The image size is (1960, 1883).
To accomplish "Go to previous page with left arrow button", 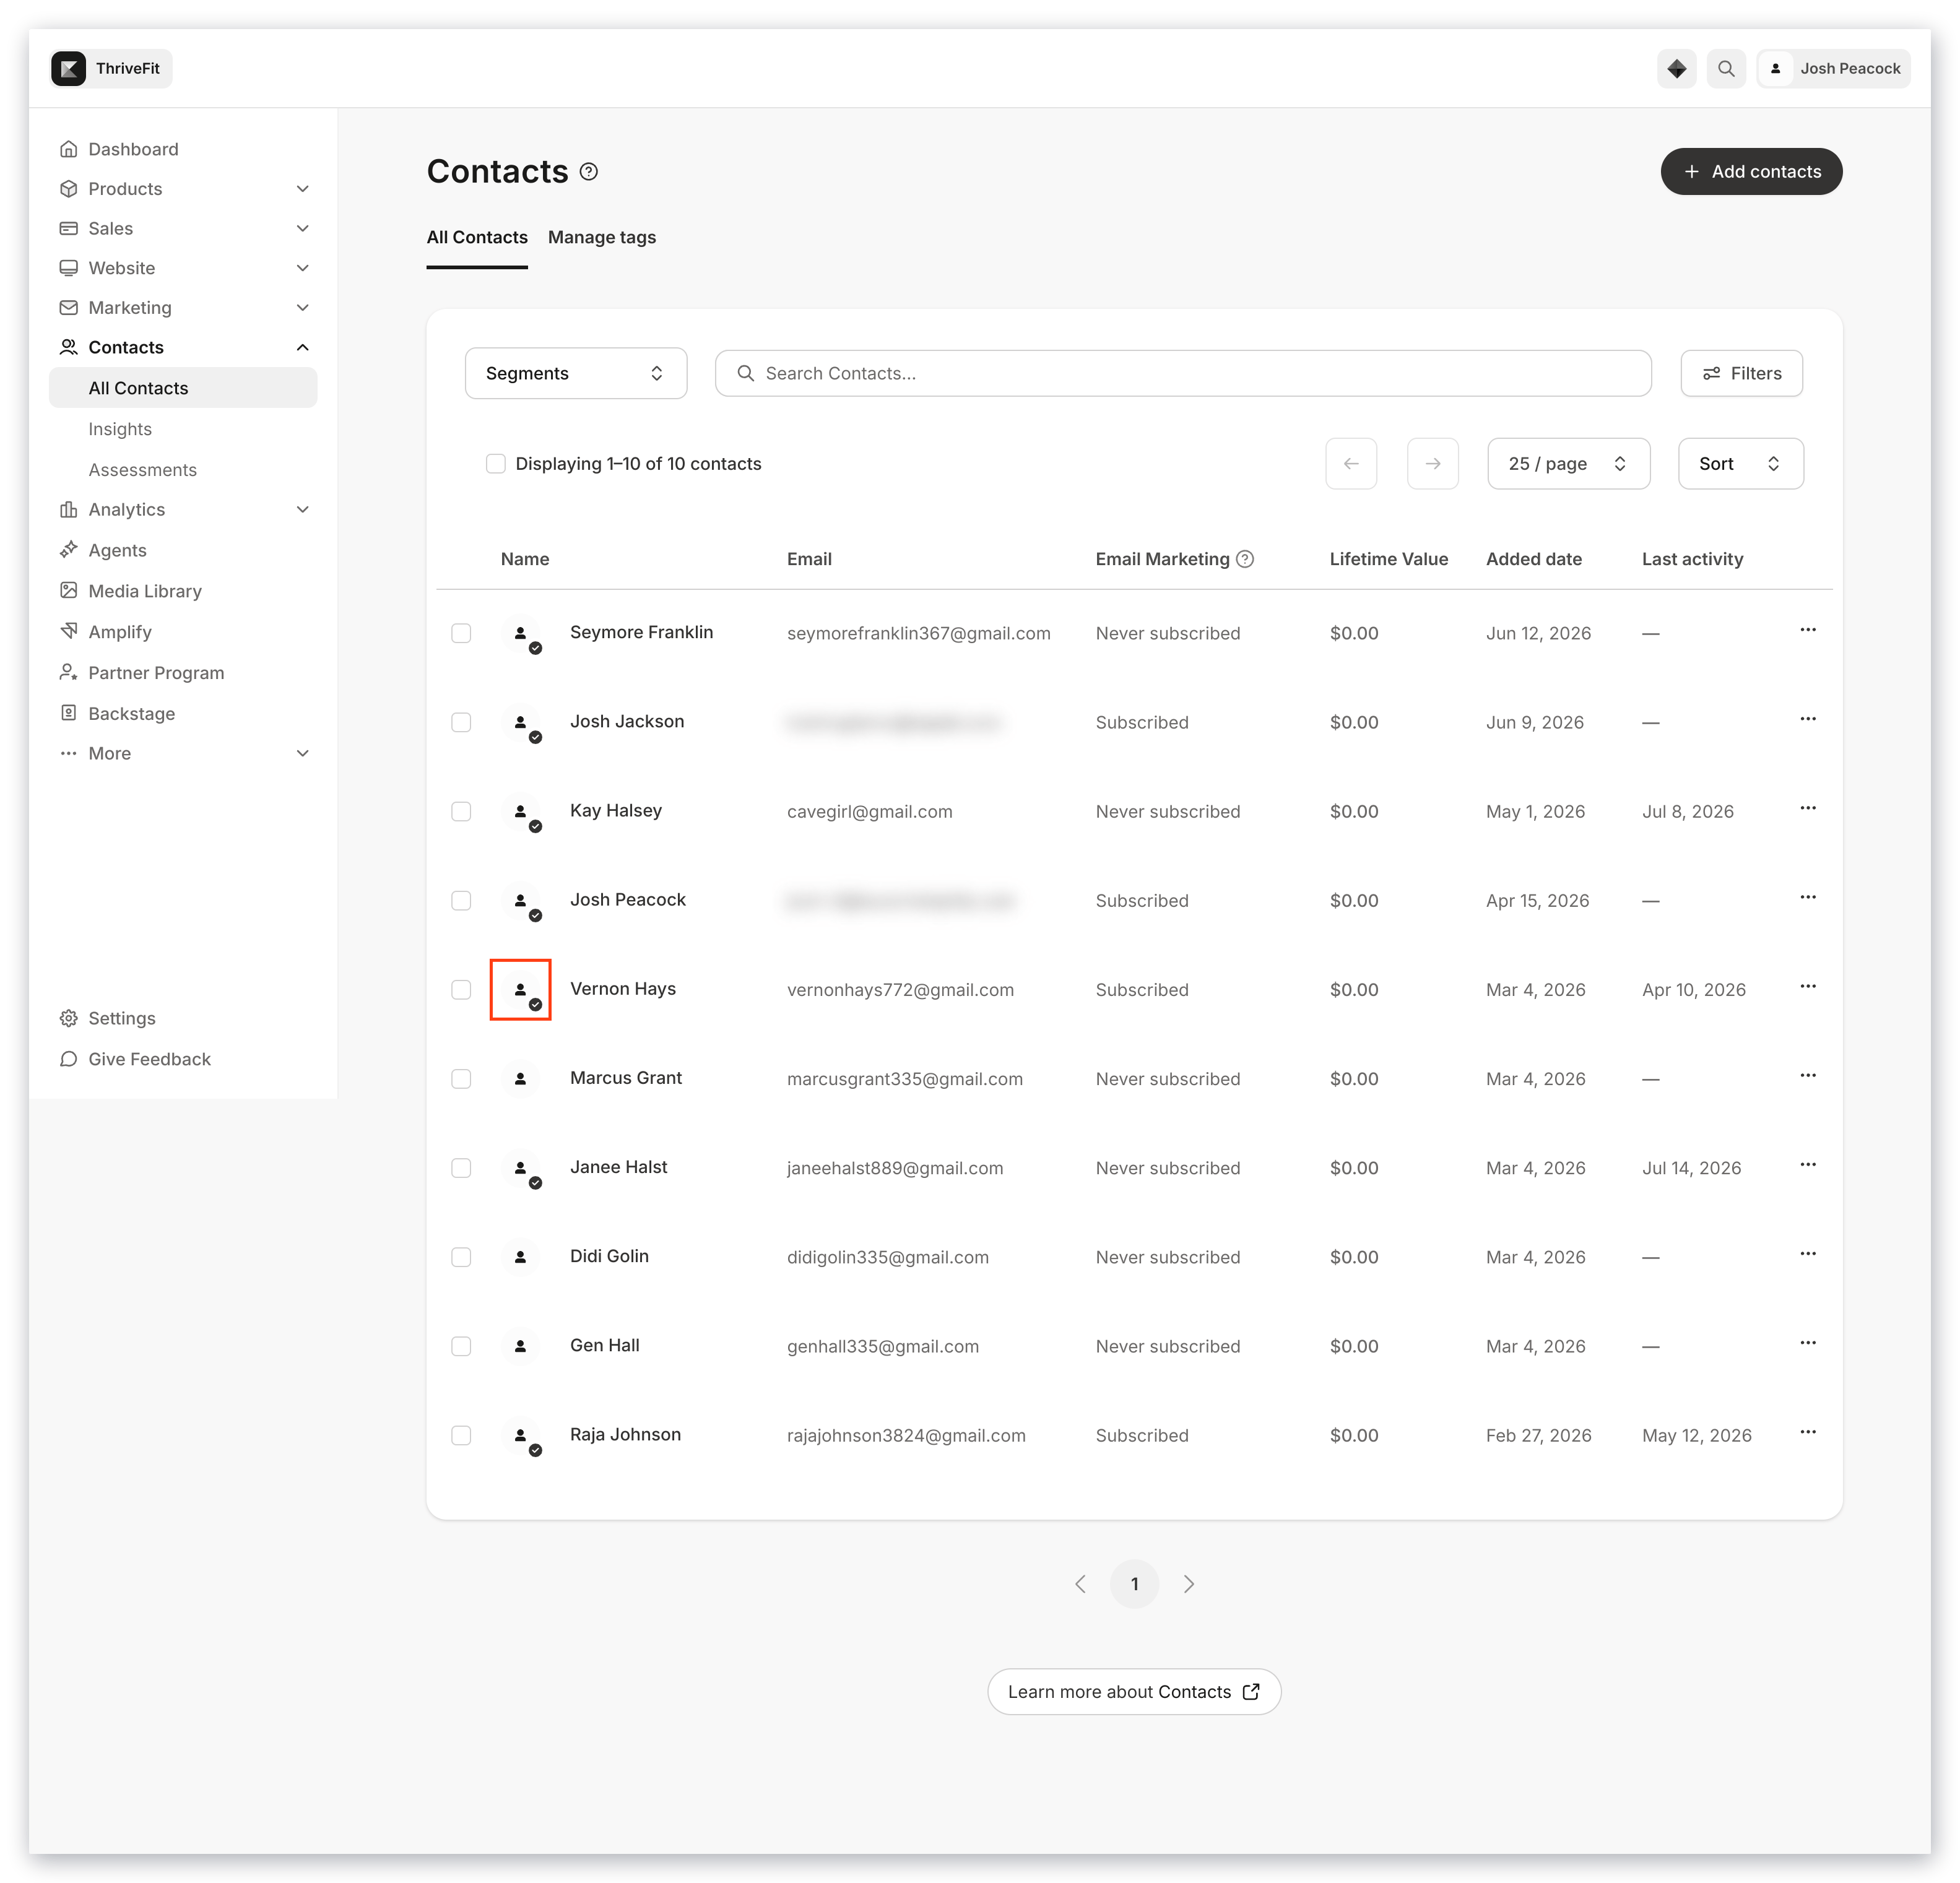I will coord(1351,463).
